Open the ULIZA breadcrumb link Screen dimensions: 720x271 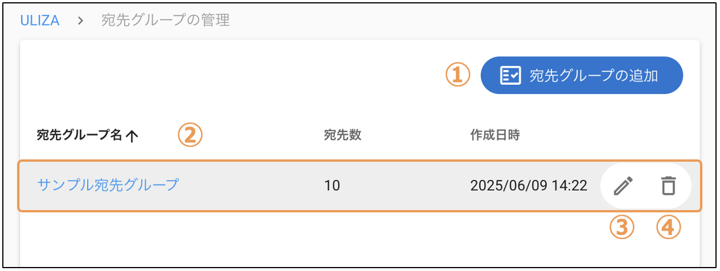(40, 21)
